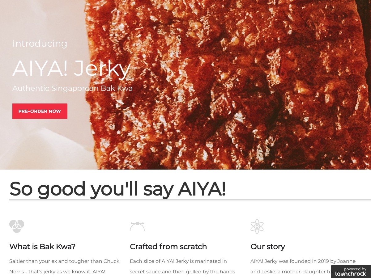Click the Saltier than your ex paragraph
Viewport: 371px width, 278px height.
point(64,266)
